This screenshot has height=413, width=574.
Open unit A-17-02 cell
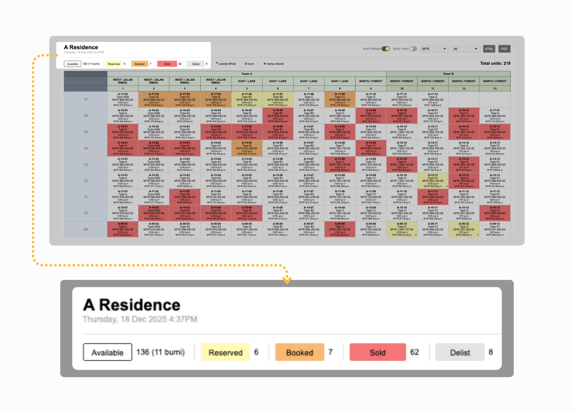tap(123, 100)
